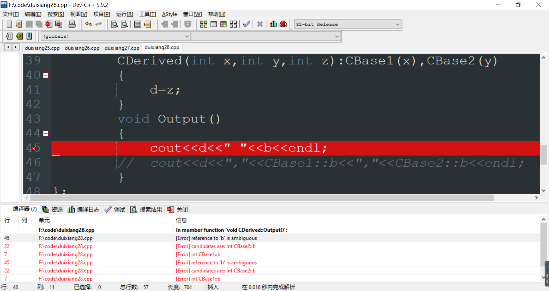This screenshot has width=549, height=291.
Task: Click the New file icon
Action: (9, 24)
